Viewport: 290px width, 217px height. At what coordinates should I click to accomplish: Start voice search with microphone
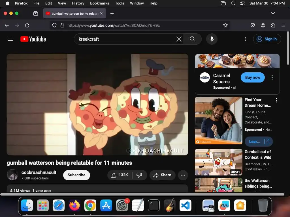[x=212, y=39]
